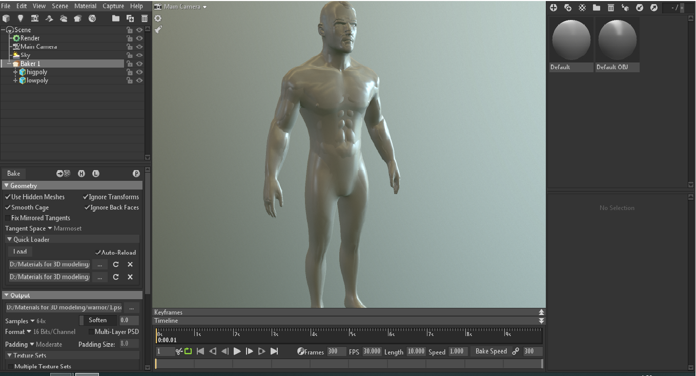696x376 pixels.
Task: Uncheck Ignore Back Faces
Action: pyautogui.click(x=87, y=207)
